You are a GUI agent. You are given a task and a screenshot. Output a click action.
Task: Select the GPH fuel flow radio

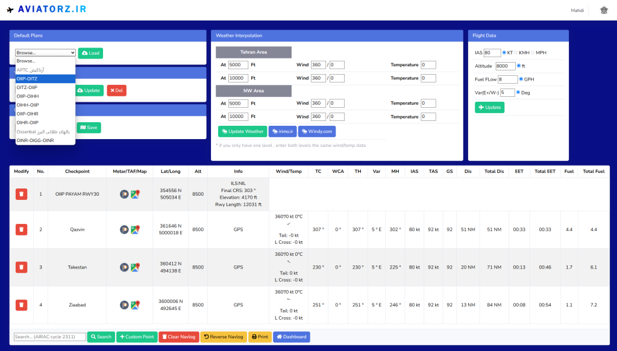[521, 79]
